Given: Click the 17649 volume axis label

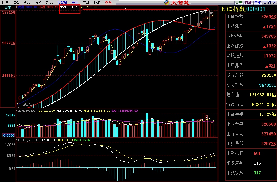Looking at the screenshot, I should (x=11, y=115).
